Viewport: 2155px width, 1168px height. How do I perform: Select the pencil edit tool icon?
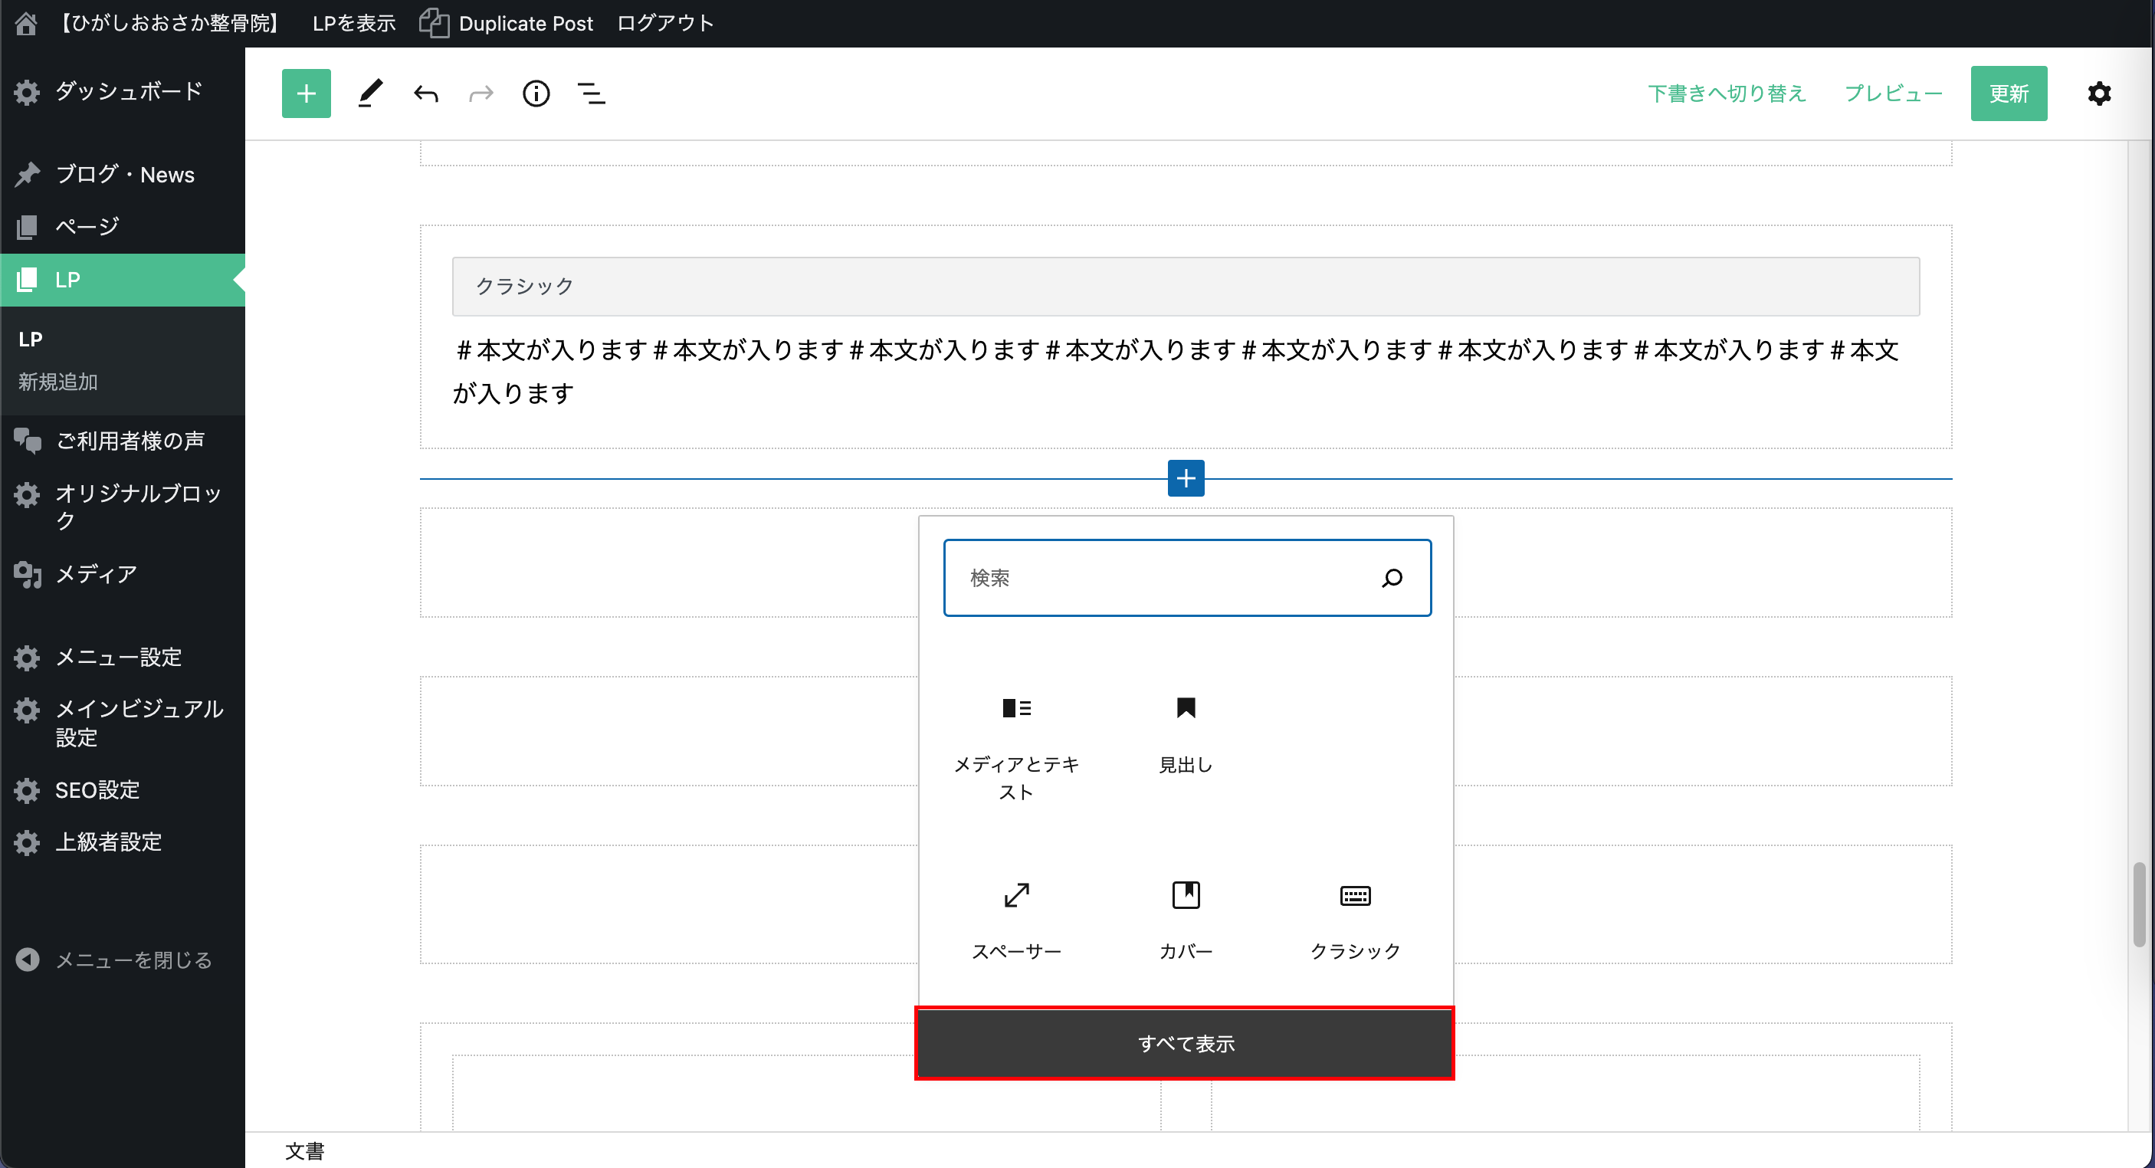369,94
